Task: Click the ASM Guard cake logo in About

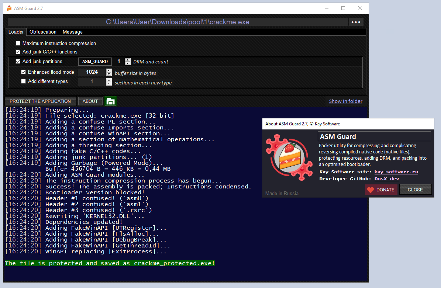Action: coord(289,157)
